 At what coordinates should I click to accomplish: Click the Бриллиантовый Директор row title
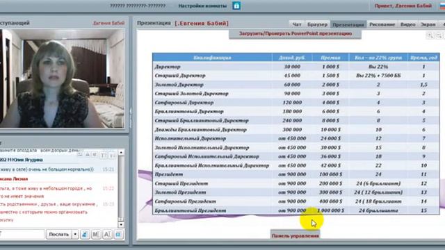[x=189, y=111]
